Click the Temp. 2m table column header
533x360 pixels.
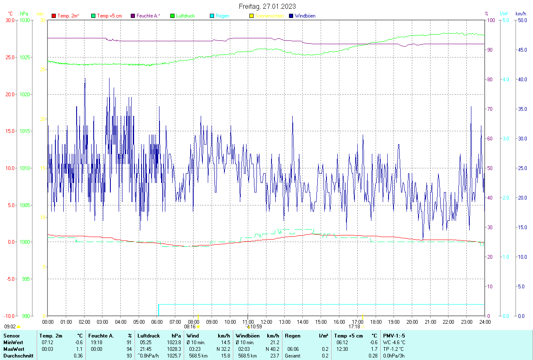(x=51, y=336)
